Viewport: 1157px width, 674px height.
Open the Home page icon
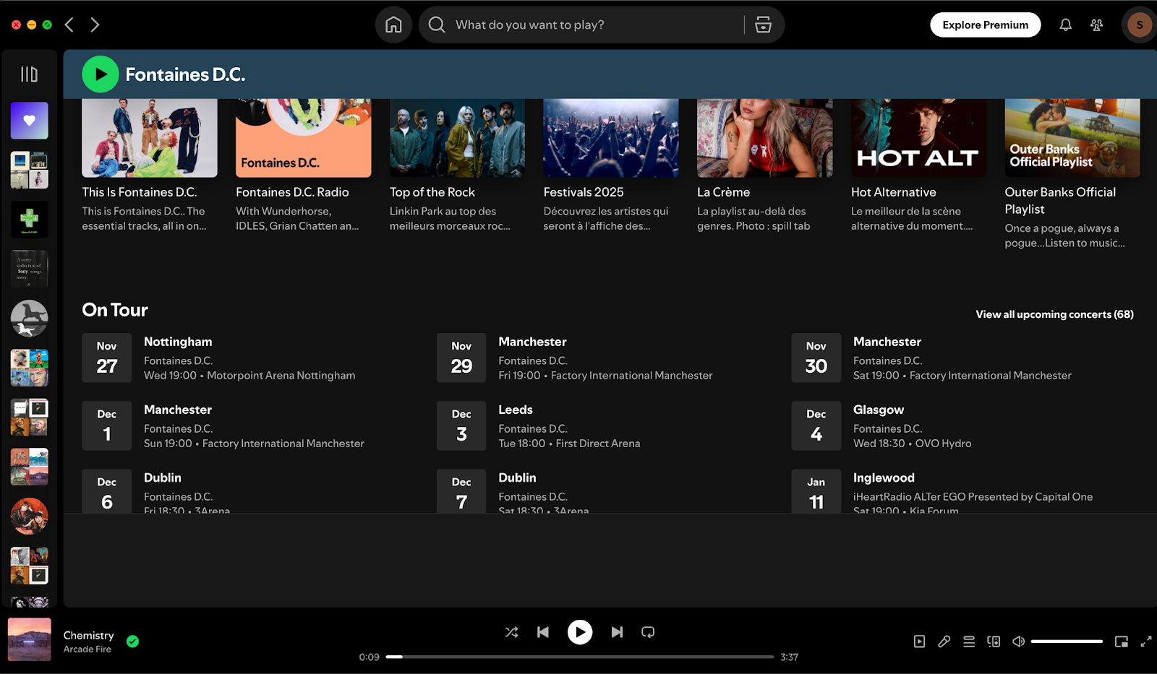coord(393,25)
